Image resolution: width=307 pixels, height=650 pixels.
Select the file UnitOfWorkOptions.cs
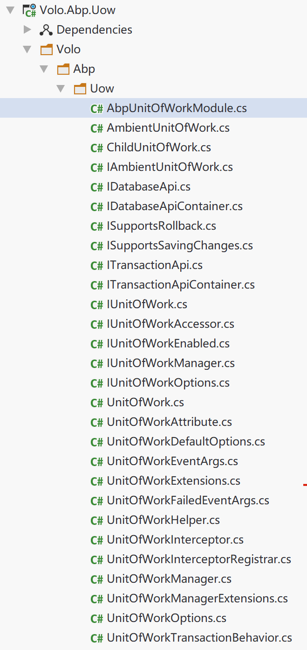(167, 618)
